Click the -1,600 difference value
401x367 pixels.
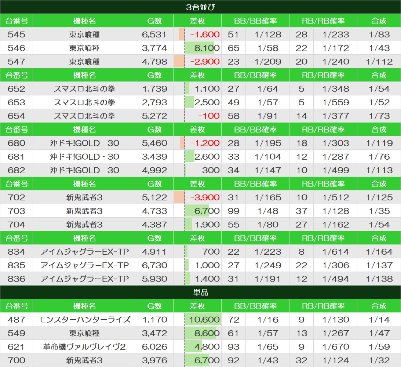point(205,34)
